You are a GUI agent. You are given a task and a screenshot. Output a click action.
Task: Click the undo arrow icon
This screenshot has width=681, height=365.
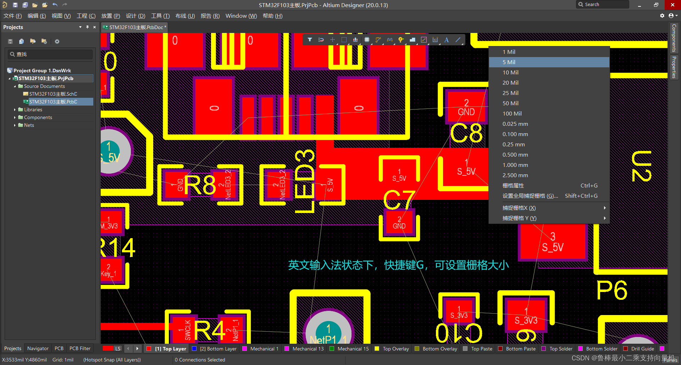click(x=55, y=5)
